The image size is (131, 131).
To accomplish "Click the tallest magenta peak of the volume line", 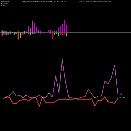I will [x=62, y=60].
